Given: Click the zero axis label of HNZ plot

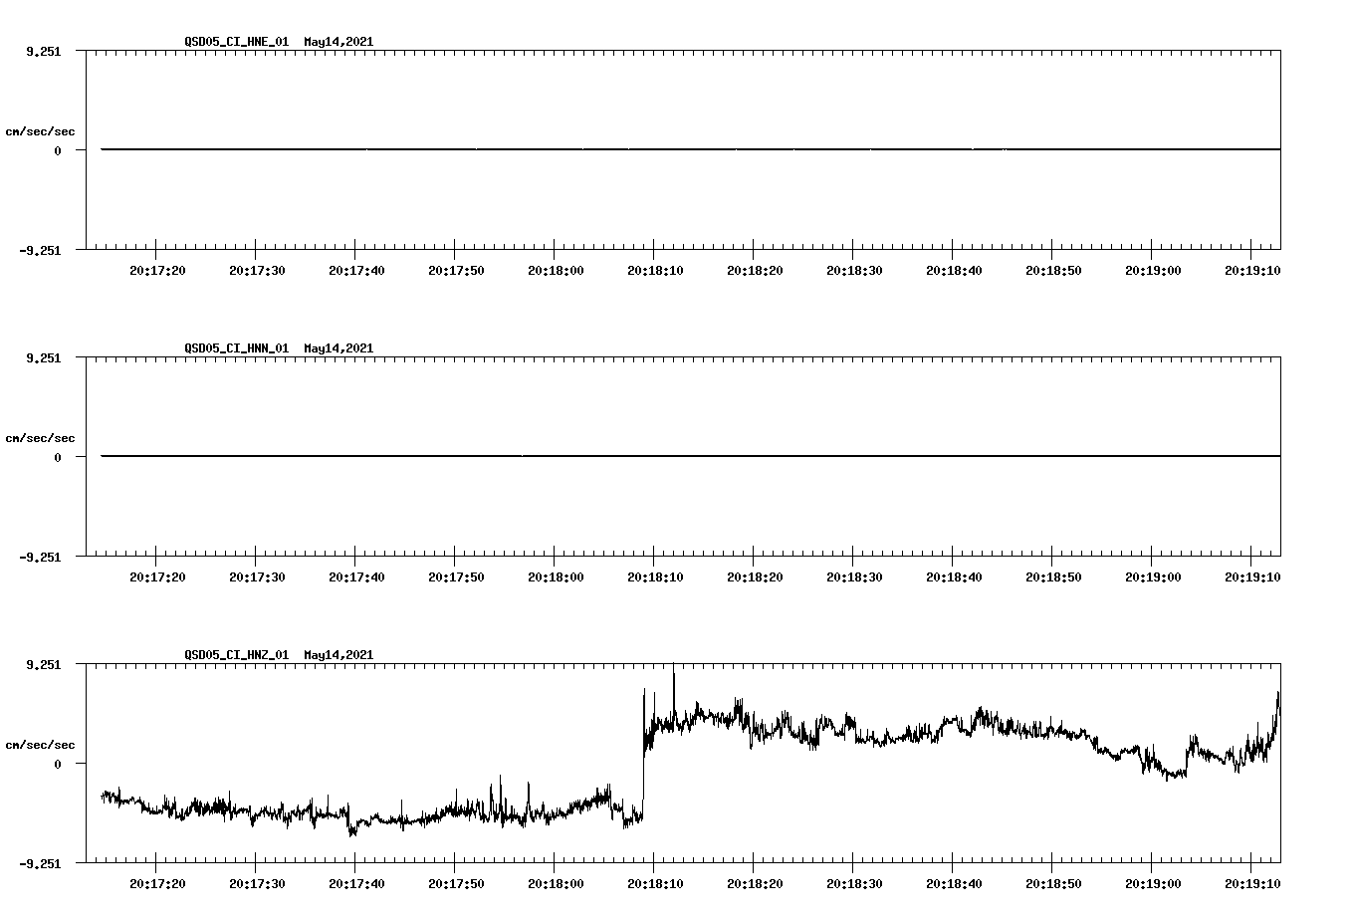Looking at the screenshot, I should pyautogui.click(x=58, y=764).
